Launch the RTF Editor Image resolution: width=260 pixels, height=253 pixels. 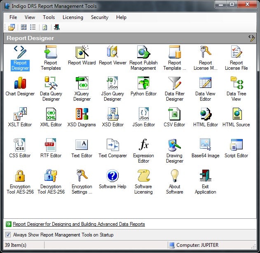click(x=51, y=148)
